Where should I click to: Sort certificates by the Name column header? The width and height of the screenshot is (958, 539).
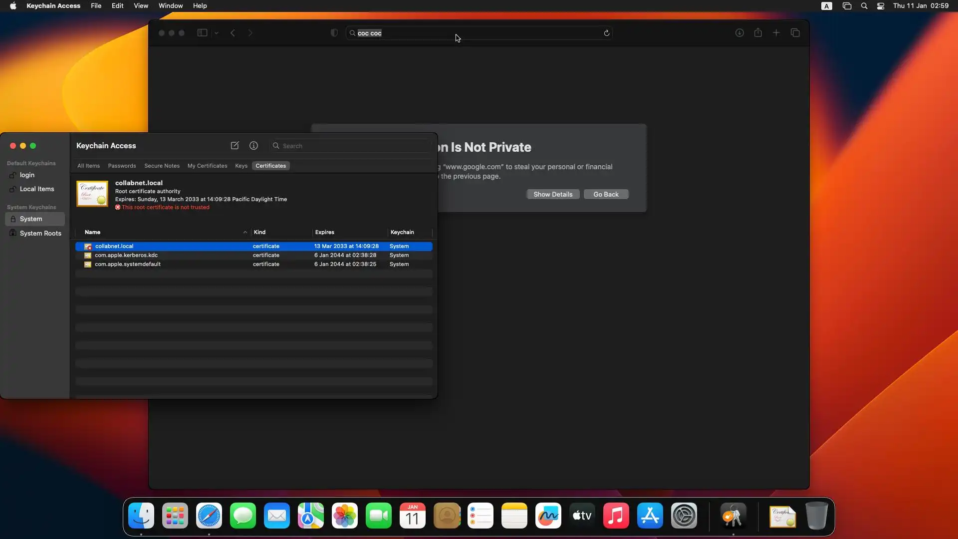93,232
